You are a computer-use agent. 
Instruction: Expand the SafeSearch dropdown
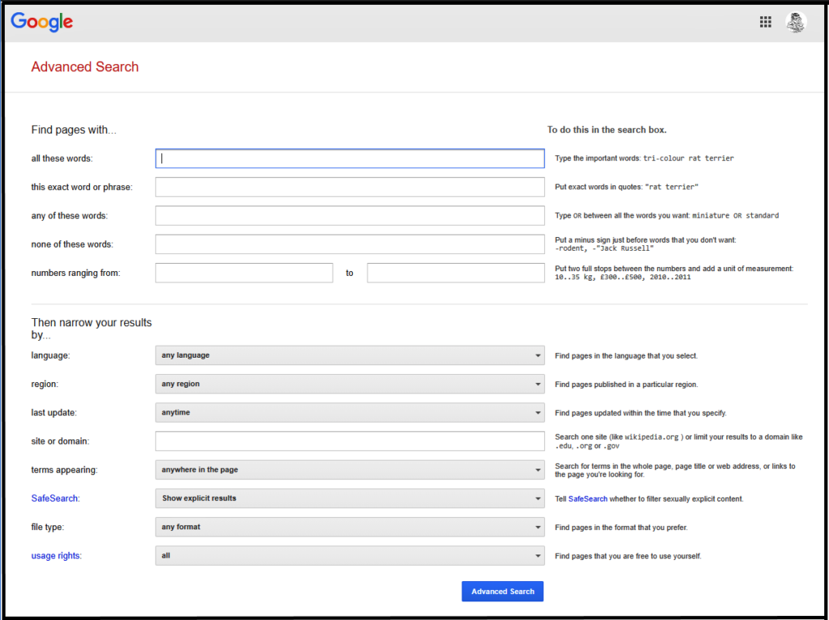click(350, 499)
